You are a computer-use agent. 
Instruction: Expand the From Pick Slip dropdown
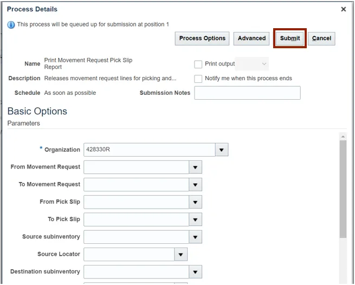pyautogui.click(x=196, y=202)
